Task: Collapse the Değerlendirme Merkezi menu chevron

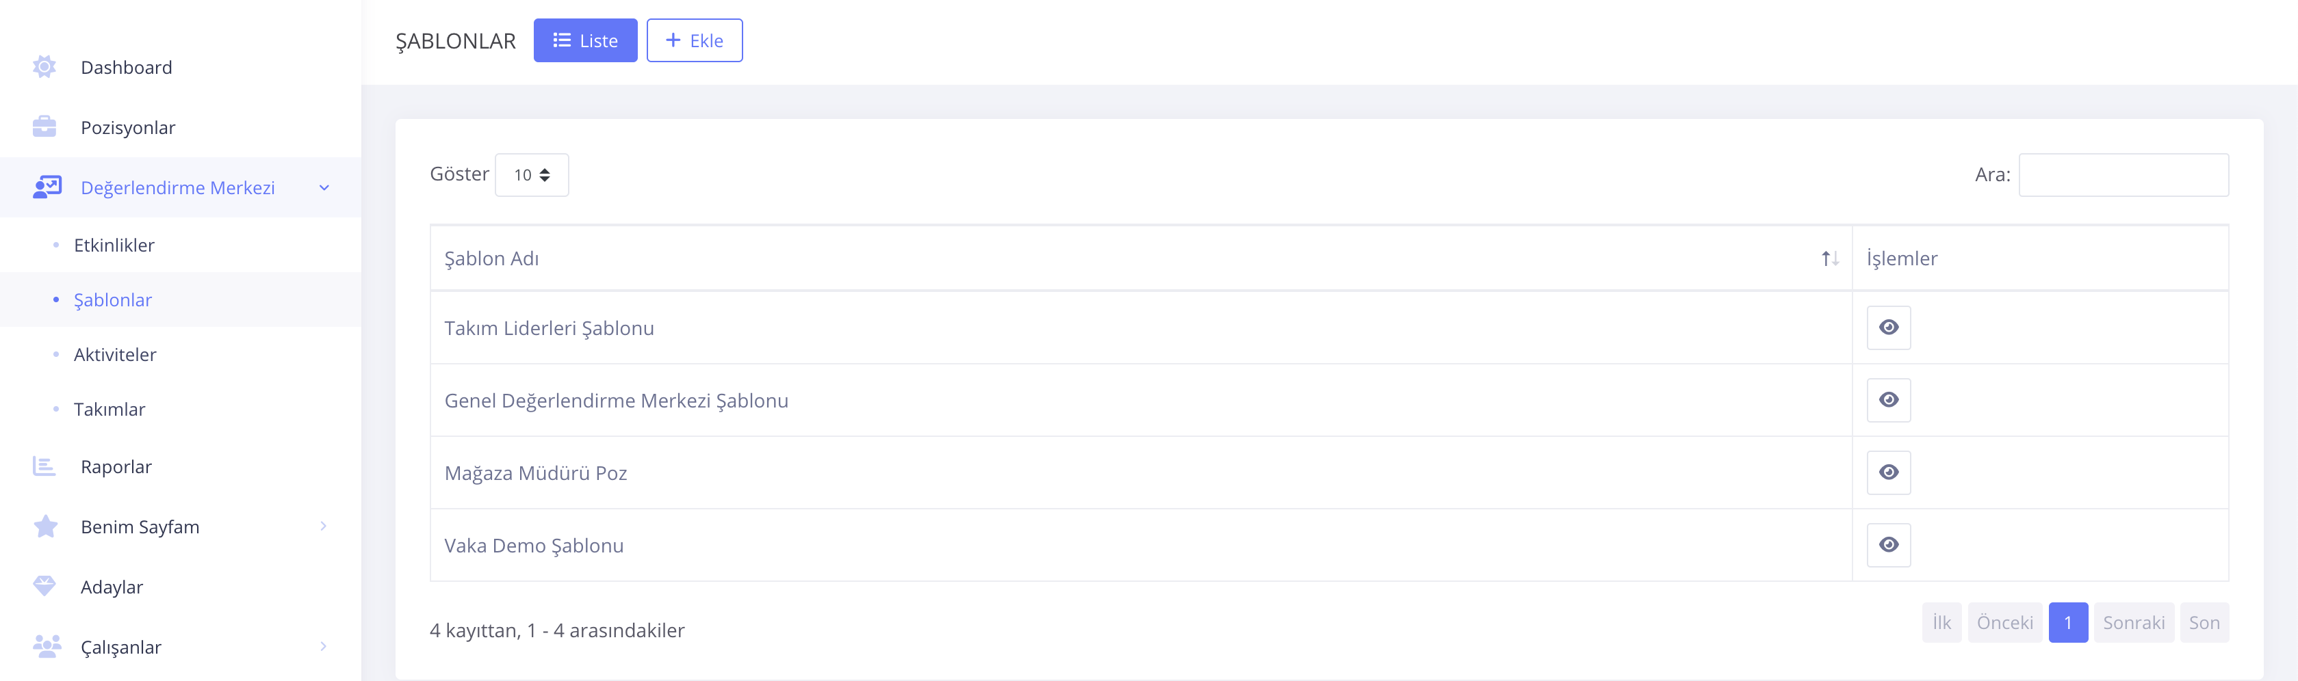Action: pos(324,187)
